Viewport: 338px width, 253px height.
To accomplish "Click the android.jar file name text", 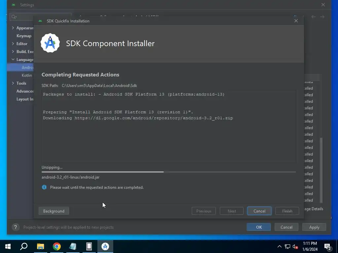I will tap(71, 177).
